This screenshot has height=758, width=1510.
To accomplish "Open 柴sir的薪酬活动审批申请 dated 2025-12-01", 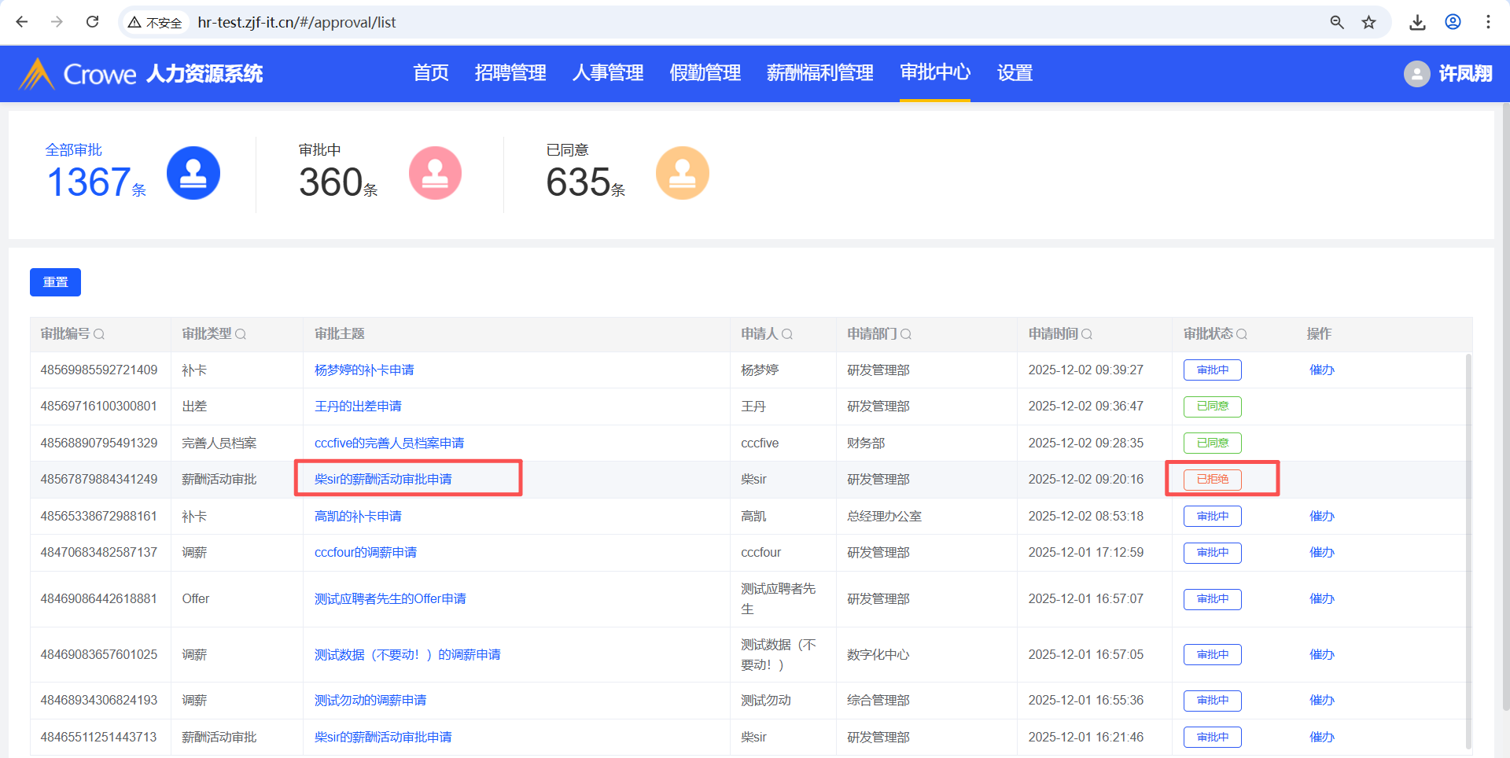I will coord(383,738).
